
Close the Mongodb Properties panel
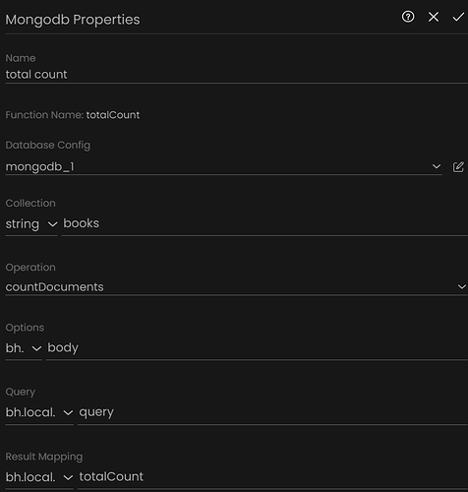point(434,17)
